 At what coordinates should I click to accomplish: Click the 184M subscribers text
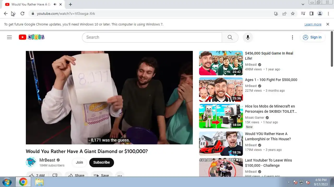click(52, 165)
